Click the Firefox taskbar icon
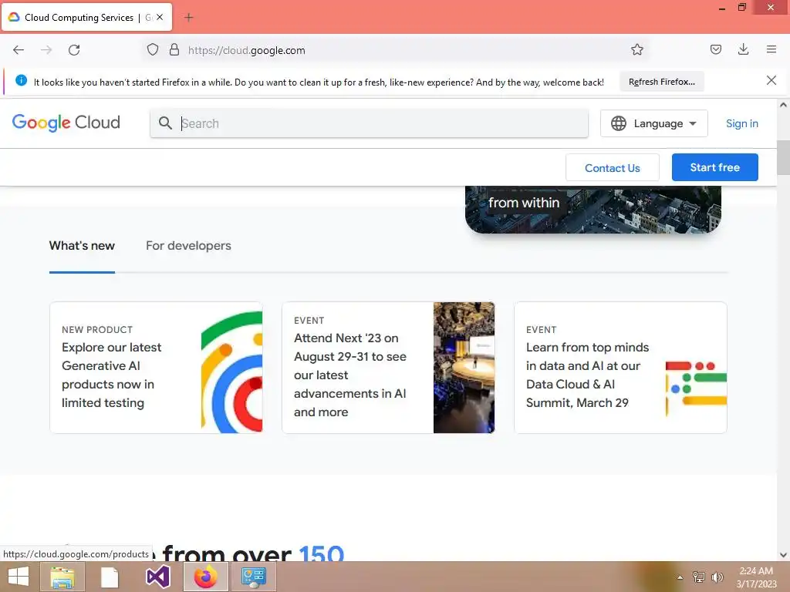The width and height of the screenshot is (790, 592). tap(205, 577)
